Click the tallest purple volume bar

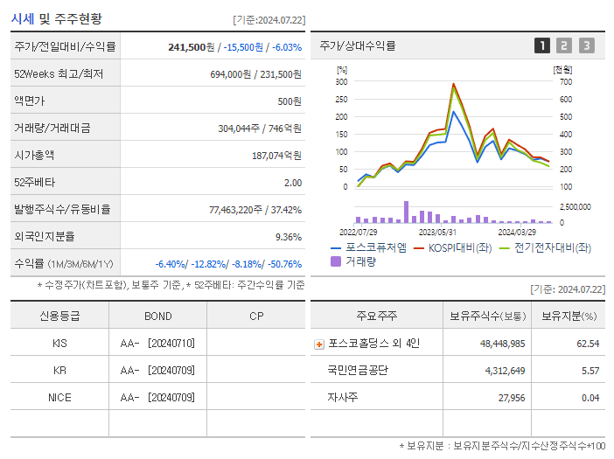click(x=406, y=212)
